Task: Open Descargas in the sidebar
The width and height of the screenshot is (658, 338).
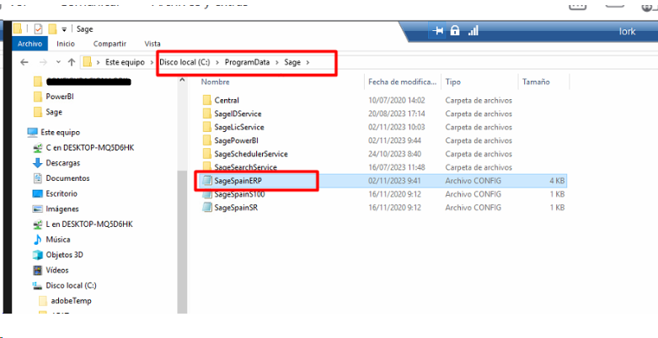Action: [x=63, y=163]
